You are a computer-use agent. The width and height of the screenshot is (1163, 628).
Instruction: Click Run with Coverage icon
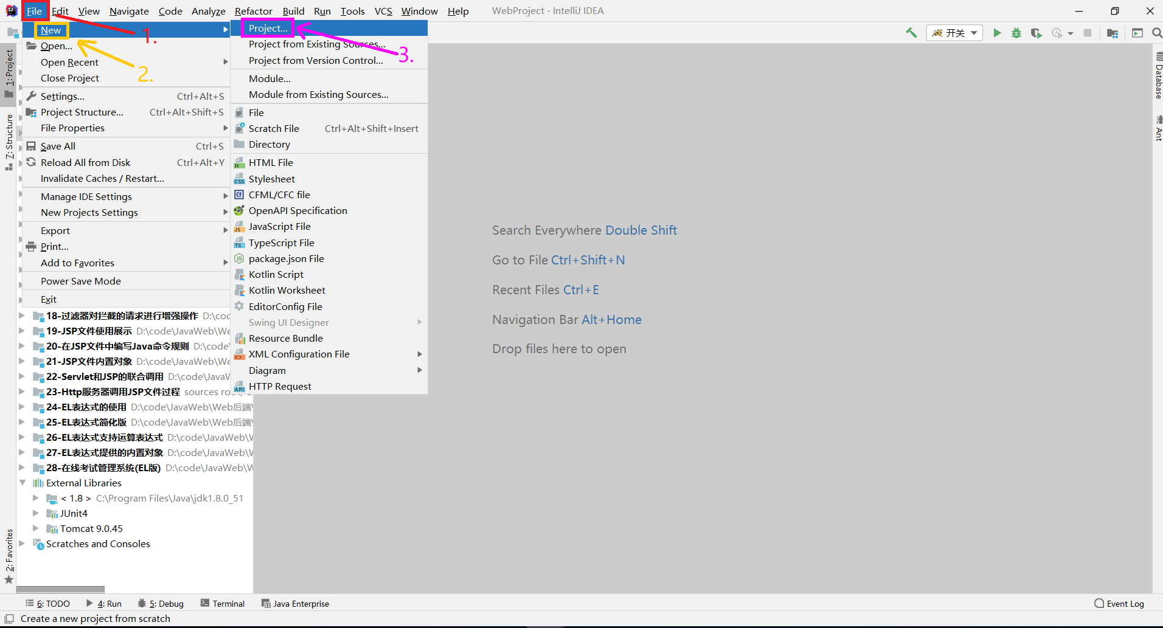[x=1036, y=33]
